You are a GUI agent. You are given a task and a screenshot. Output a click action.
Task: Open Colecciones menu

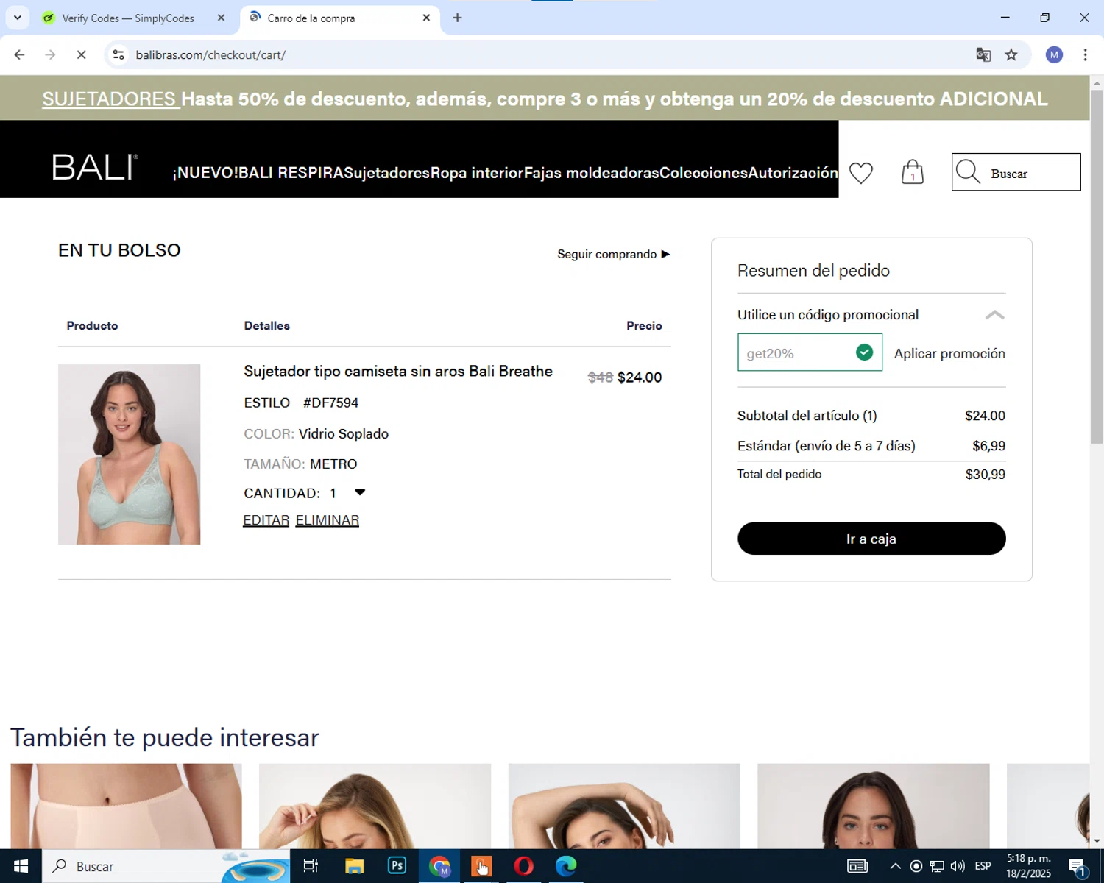pos(703,173)
